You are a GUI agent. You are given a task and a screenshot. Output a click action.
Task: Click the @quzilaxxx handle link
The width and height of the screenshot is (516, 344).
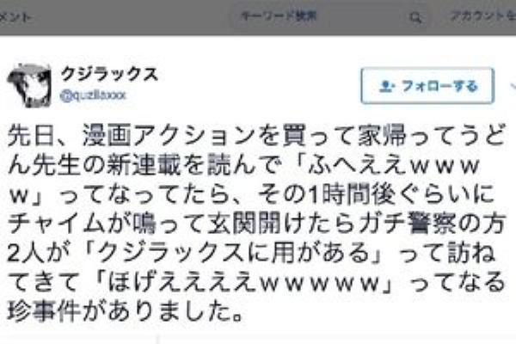[93, 95]
